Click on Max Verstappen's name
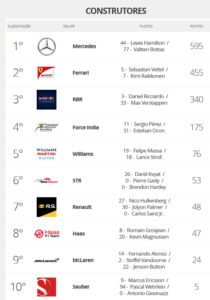Screen dimensions: 210x300 (148, 103)
